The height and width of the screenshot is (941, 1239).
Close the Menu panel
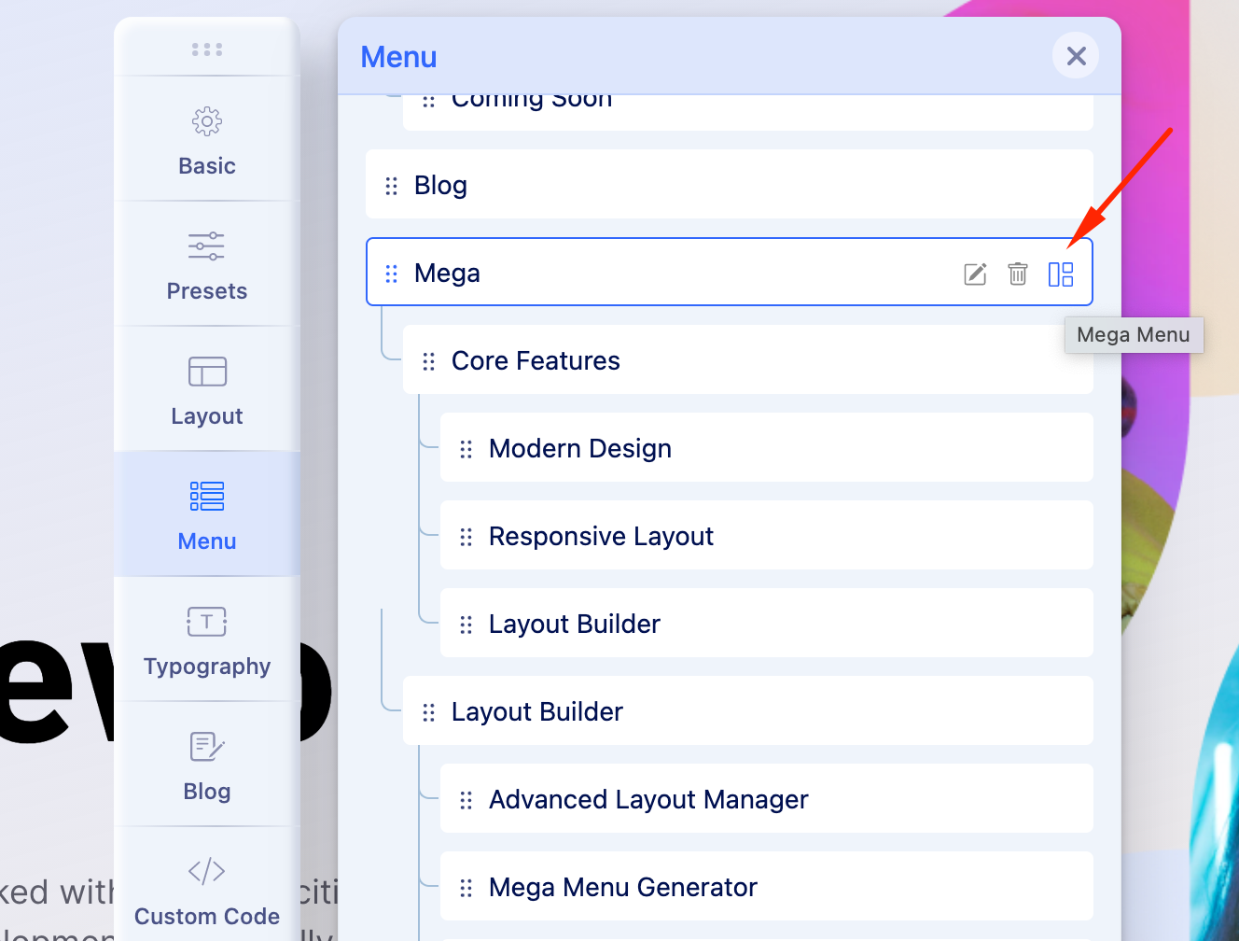pyautogui.click(x=1076, y=56)
